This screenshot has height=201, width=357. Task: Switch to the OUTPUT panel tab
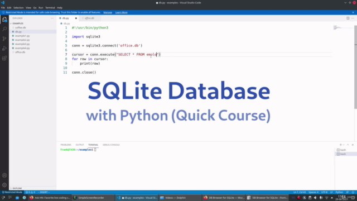pyautogui.click(x=80, y=145)
